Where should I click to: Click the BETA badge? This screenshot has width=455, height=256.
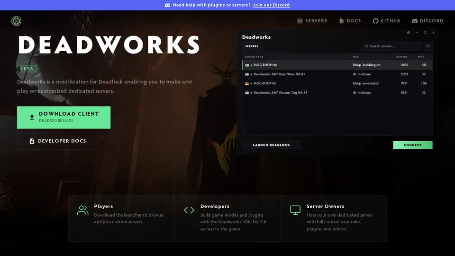click(x=27, y=68)
